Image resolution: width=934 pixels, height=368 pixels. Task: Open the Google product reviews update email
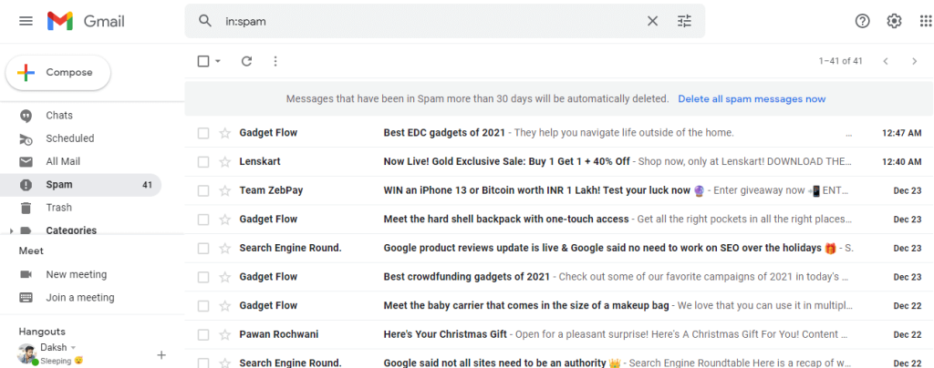pyautogui.click(x=559, y=248)
